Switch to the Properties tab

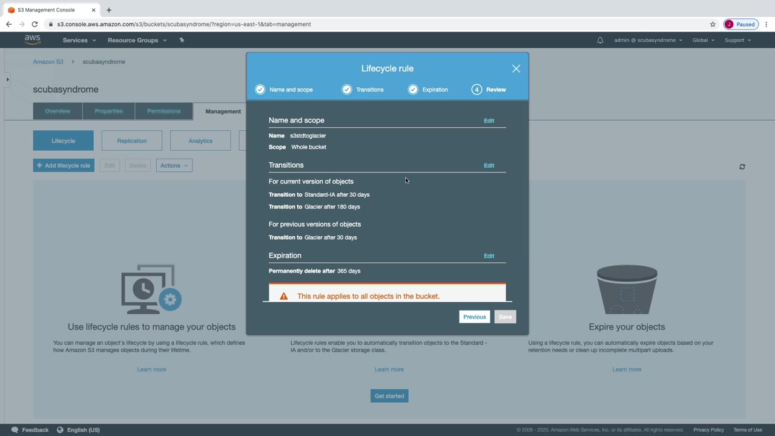pyautogui.click(x=109, y=111)
